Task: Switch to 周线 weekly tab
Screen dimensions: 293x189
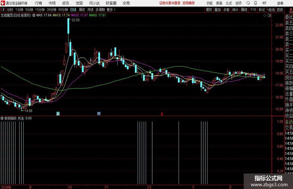Action: coord(82,10)
